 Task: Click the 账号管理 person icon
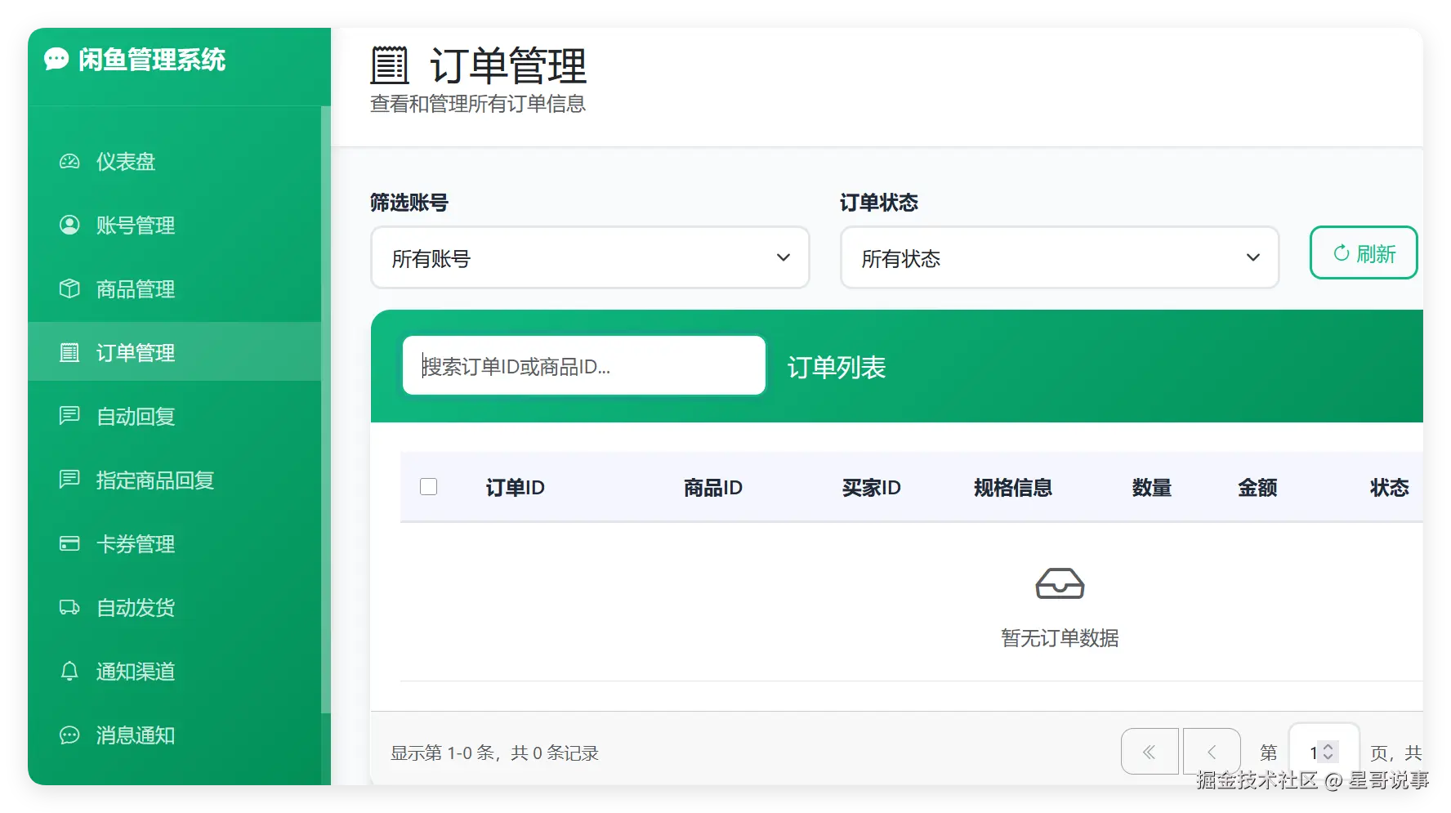(69, 225)
